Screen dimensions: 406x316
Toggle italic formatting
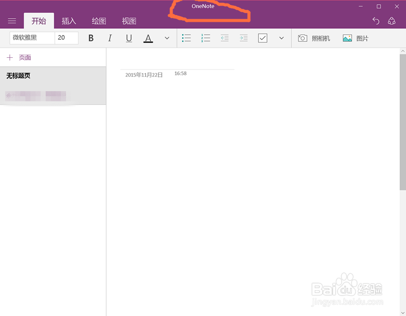[x=110, y=38]
